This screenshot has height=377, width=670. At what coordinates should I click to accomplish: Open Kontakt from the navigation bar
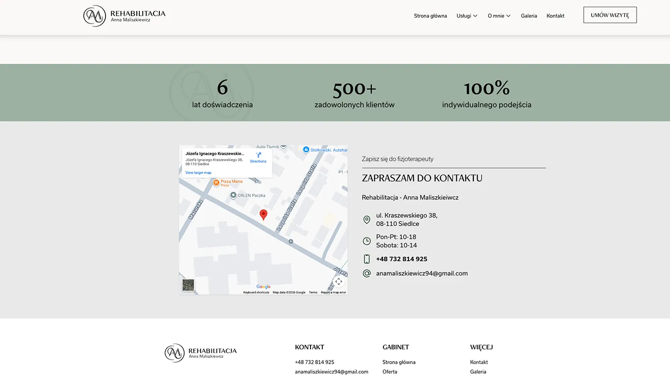click(x=555, y=15)
